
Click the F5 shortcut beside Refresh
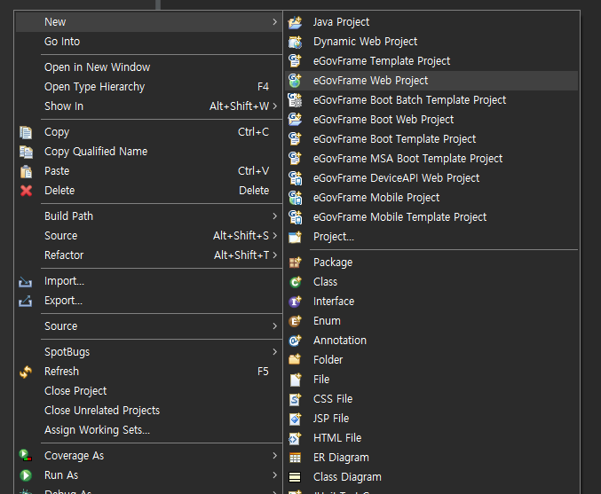tap(263, 372)
